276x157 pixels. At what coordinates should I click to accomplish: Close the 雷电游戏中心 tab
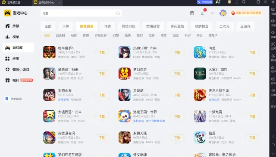(60, 3)
